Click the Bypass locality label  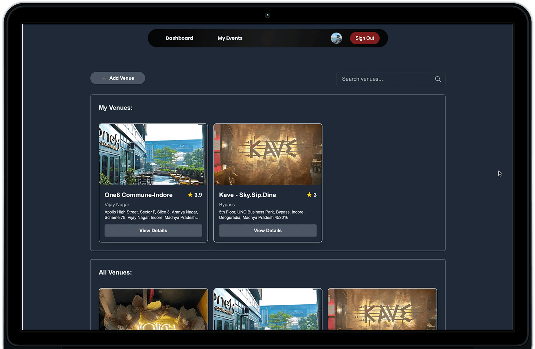227,205
